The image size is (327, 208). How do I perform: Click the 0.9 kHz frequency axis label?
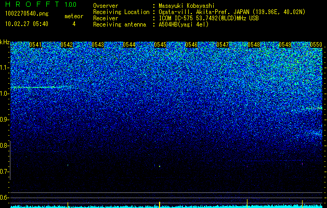(5, 120)
